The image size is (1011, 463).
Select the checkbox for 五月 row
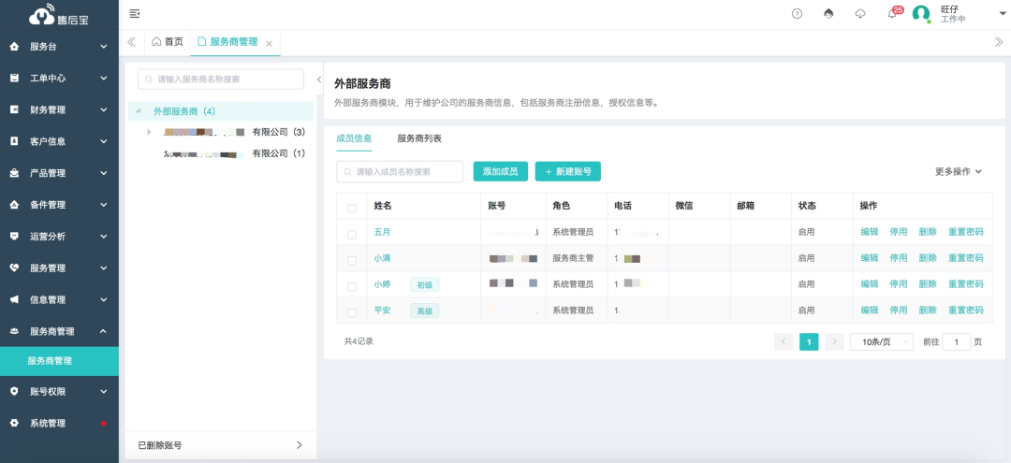pos(352,234)
